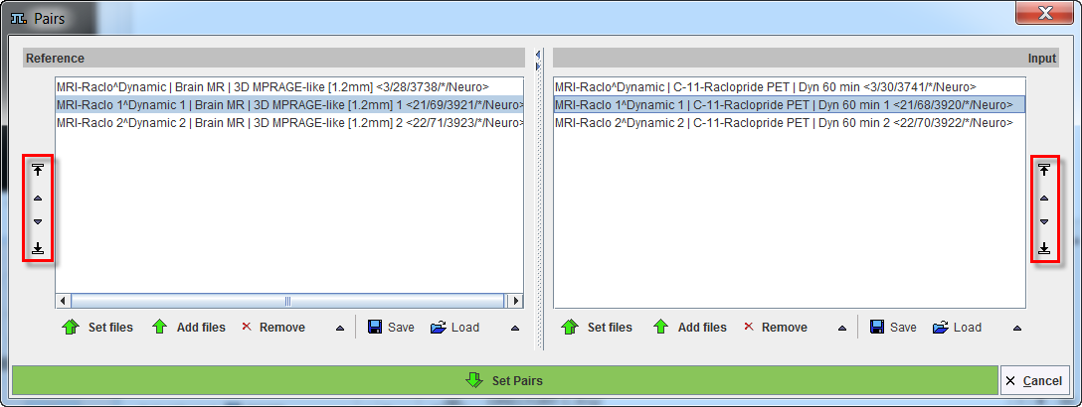Move selected Input entry up one
Image resolution: width=1082 pixels, height=407 pixels.
[x=1044, y=199]
